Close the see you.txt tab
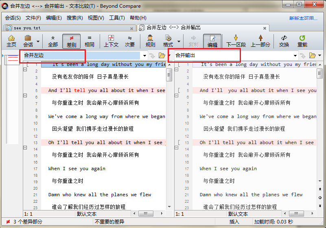The width and height of the screenshot is (326, 228). (x=131, y=28)
